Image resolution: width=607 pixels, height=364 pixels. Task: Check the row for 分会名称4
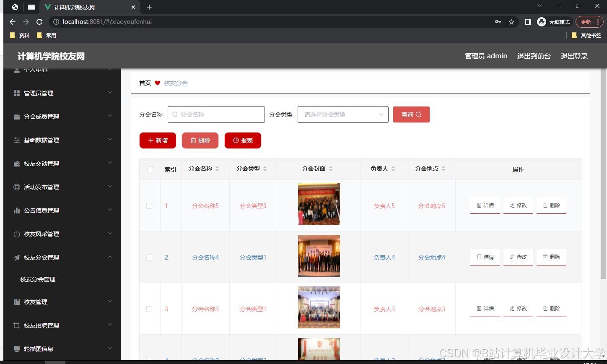[x=149, y=257]
